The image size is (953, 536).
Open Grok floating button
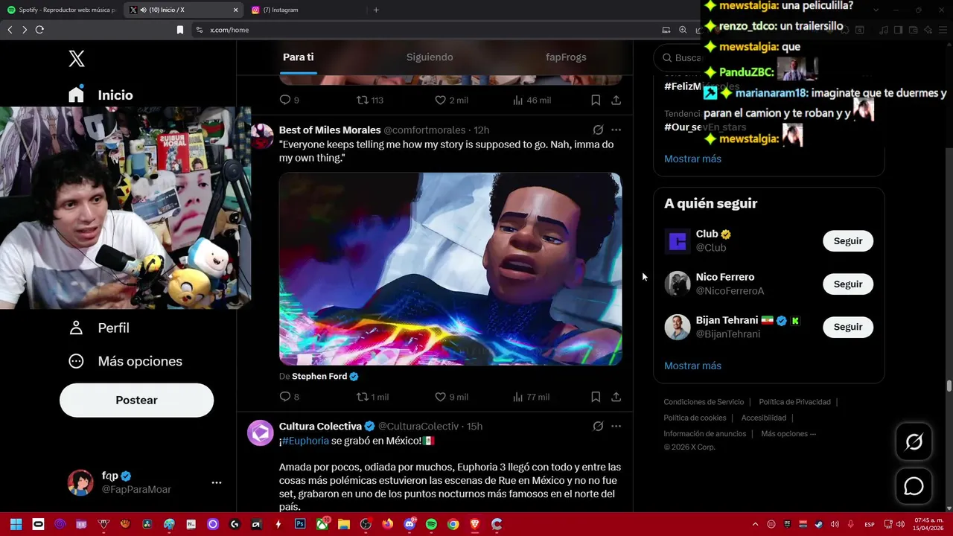coord(914,442)
